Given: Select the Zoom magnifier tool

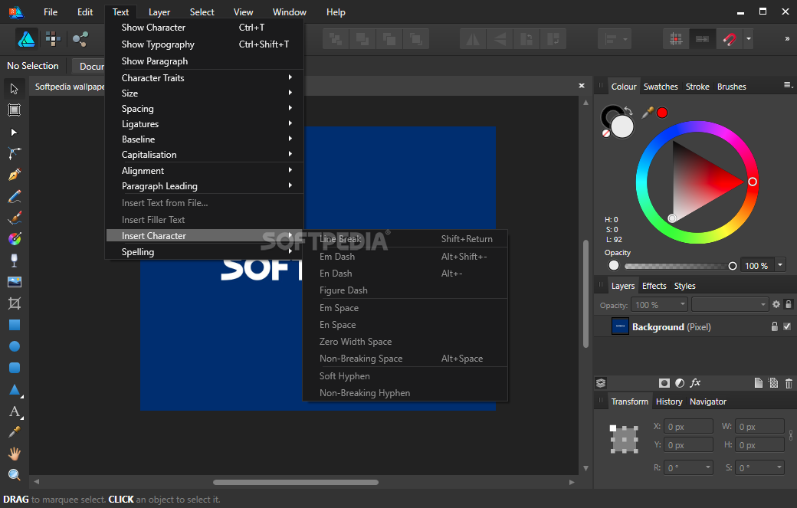Looking at the screenshot, I should [x=15, y=474].
